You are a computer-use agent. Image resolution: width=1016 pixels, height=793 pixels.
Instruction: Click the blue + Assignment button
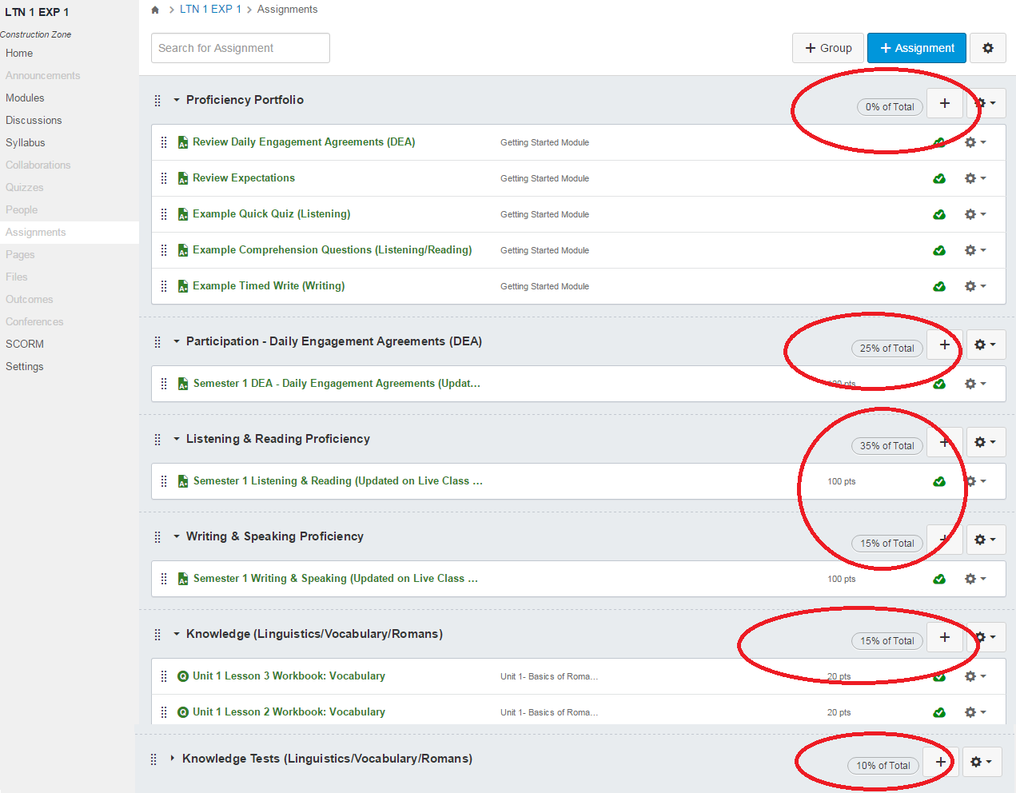click(916, 48)
